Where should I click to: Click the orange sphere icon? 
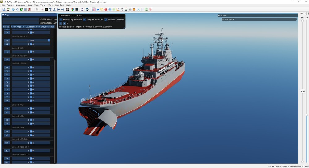point(134,9)
